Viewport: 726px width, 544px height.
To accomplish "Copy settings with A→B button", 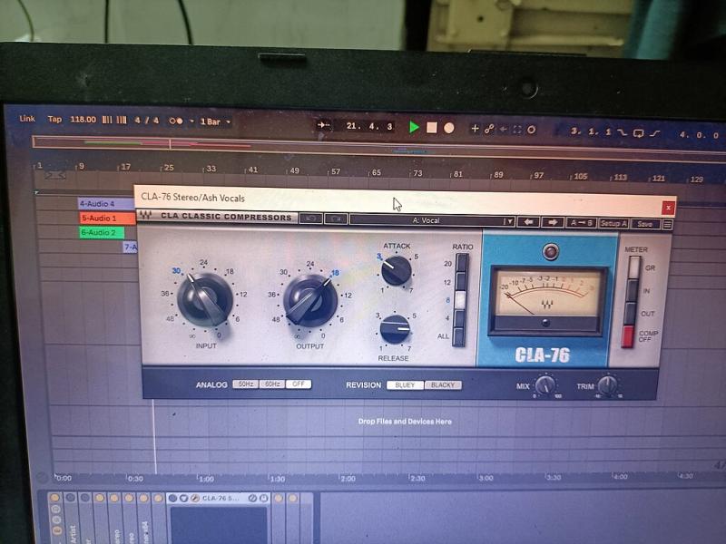I will [581, 223].
